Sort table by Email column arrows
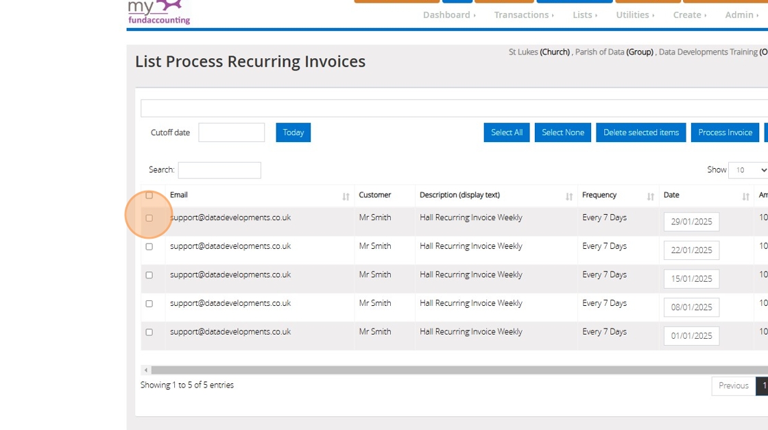768x430 pixels. tap(346, 196)
